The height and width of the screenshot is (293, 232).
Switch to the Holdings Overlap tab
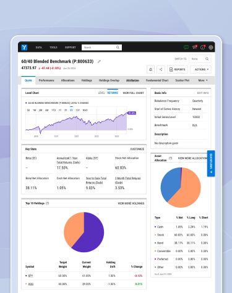(x=109, y=80)
